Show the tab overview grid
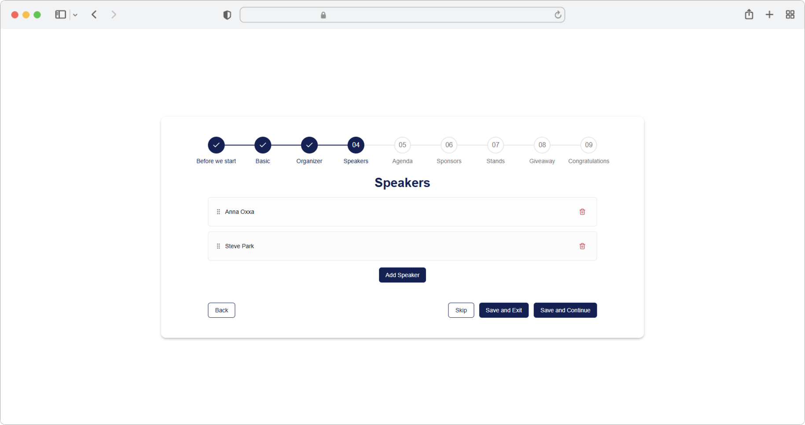Screen dimensions: 805x425 790,15
